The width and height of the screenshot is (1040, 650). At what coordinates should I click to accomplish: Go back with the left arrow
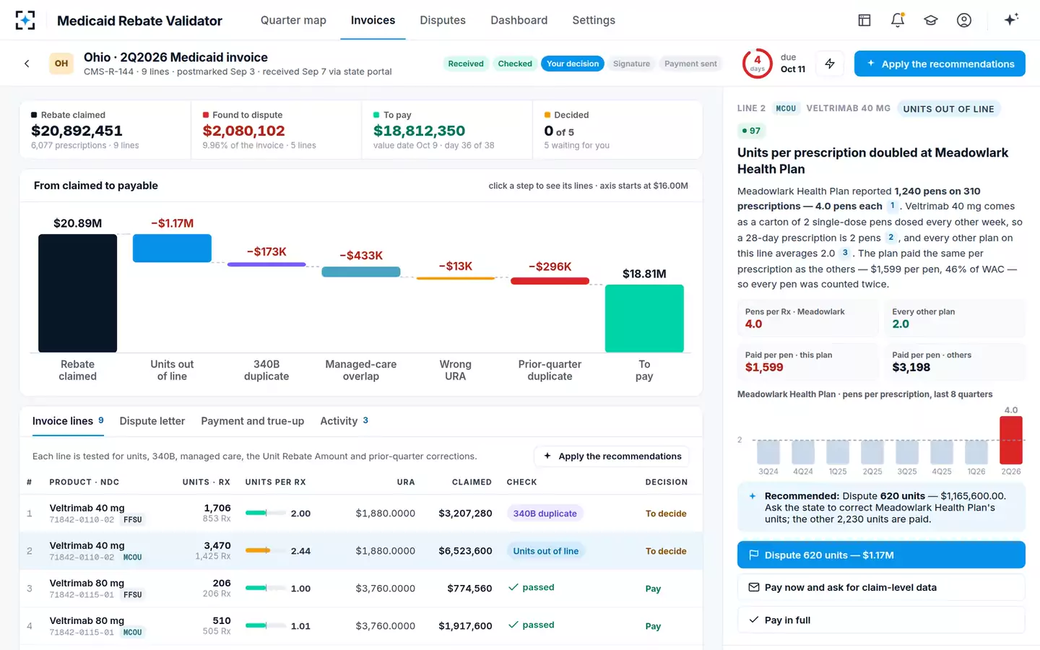[x=27, y=64]
